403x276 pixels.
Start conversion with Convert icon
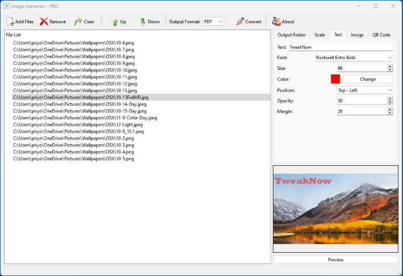(240, 22)
